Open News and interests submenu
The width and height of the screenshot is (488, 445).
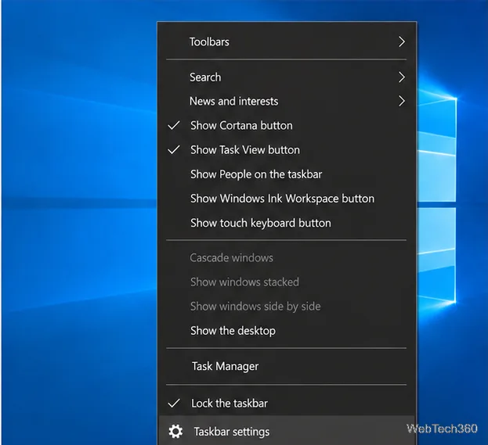click(287, 101)
